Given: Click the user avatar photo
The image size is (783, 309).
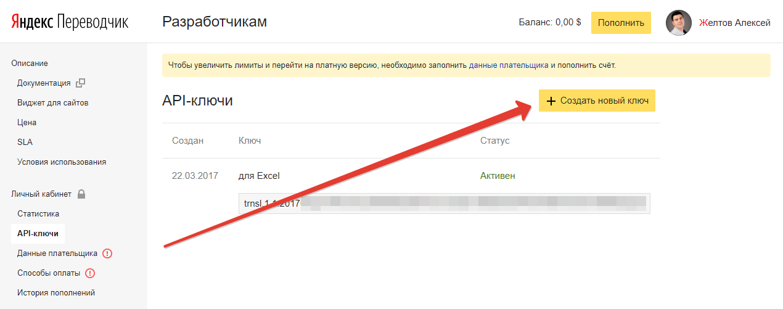Looking at the screenshot, I should [x=678, y=23].
